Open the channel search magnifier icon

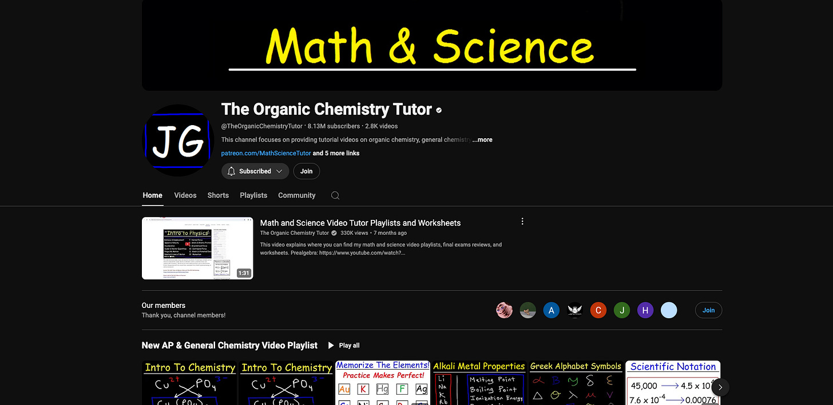[335, 195]
